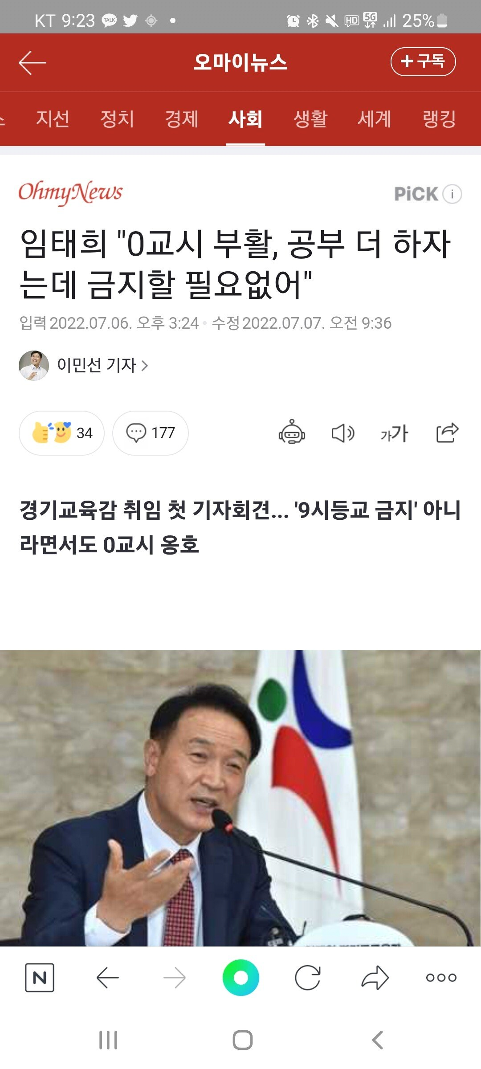Viewport: 481px width, 1069px height.
Task: Open the OhmyNews logo link
Action: click(70, 192)
